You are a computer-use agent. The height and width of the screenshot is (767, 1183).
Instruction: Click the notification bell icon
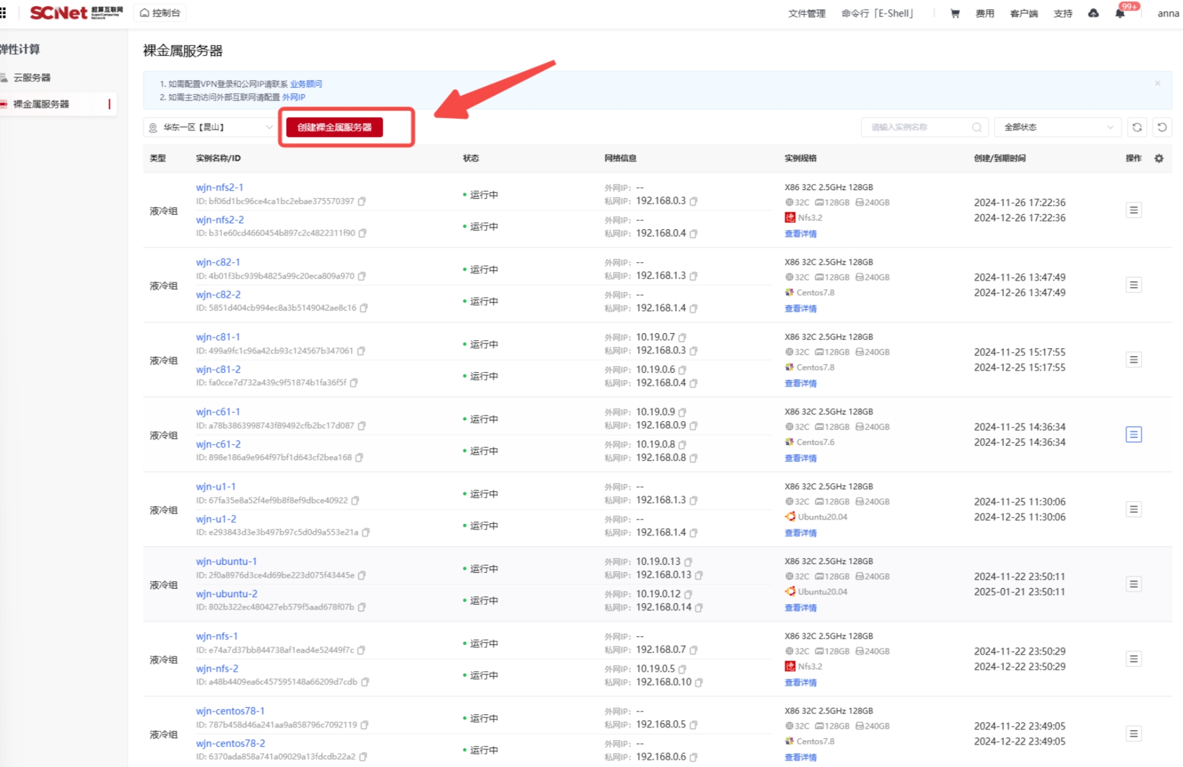coord(1119,13)
